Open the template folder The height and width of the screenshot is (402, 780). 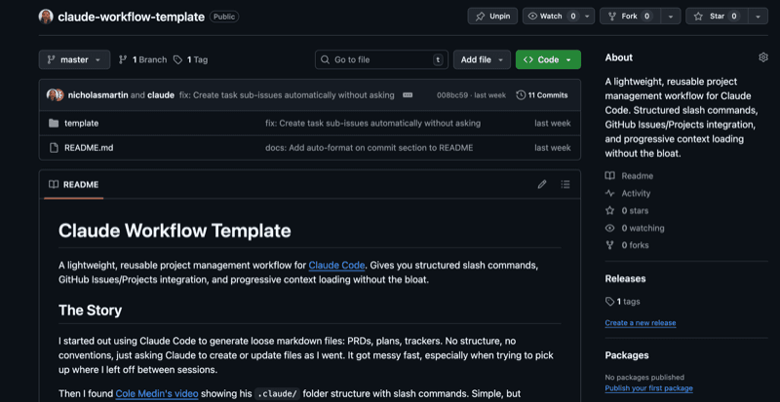[81, 124]
